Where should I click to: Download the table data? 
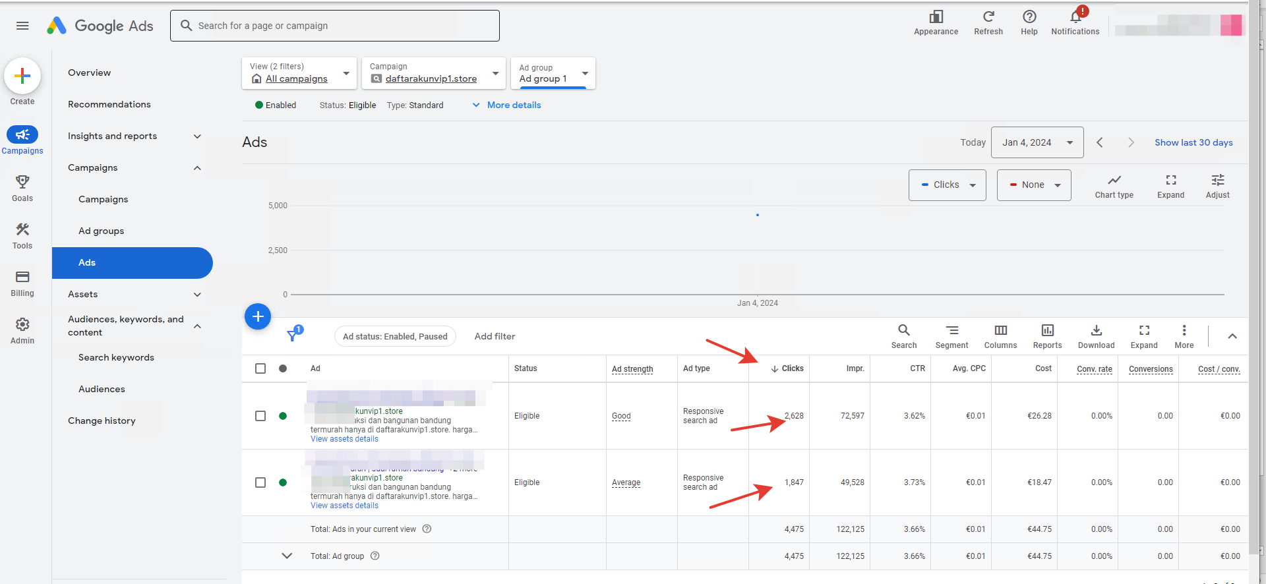click(x=1096, y=336)
